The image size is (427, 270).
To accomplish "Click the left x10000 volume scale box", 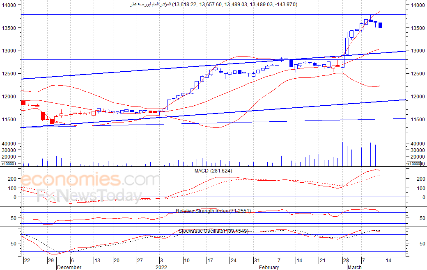I will coord(8,164).
